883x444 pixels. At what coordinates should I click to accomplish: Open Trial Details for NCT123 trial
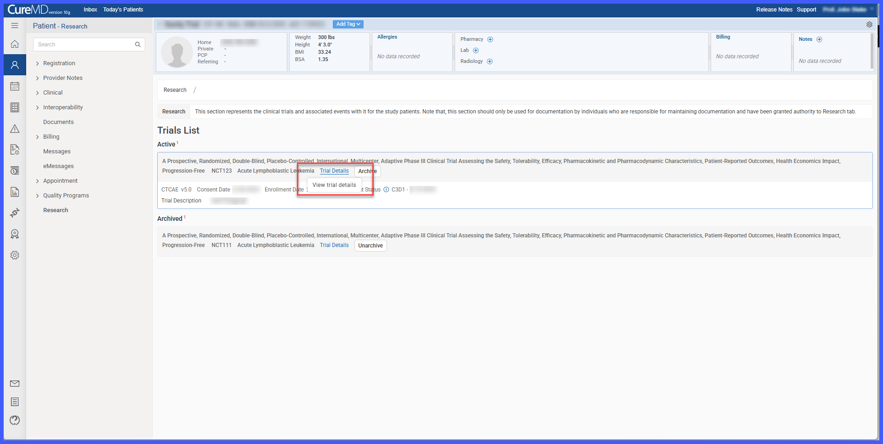point(334,171)
